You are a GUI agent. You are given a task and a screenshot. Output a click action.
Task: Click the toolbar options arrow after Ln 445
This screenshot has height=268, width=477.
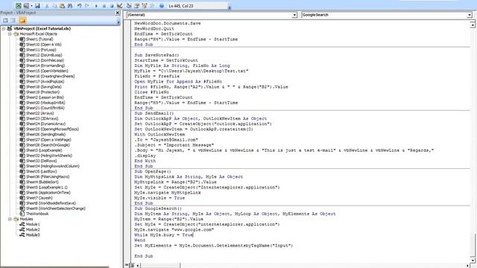pyautogui.click(x=230, y=7)
